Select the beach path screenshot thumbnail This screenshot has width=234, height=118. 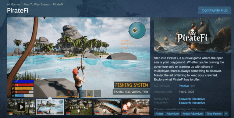(107, 107)
